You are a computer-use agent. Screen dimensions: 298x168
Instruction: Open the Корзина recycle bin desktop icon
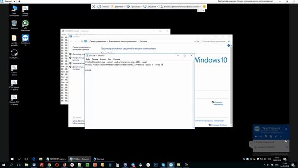click(x=14, y=25)
